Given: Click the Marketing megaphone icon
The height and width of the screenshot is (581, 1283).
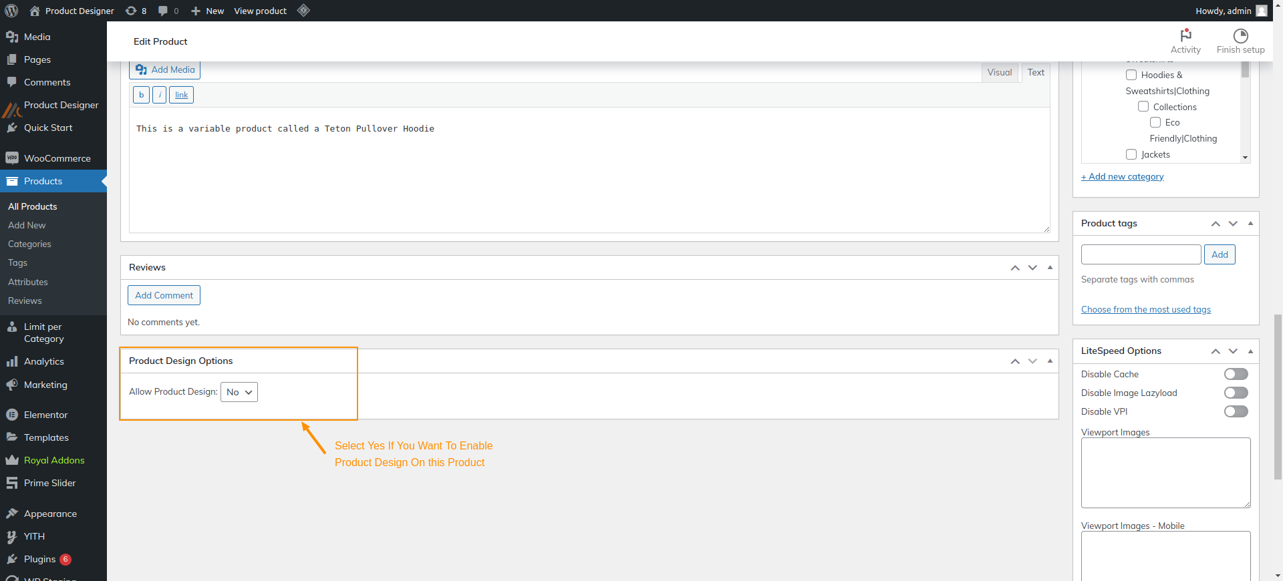Looking at the screenshot, I should [12, 385].
